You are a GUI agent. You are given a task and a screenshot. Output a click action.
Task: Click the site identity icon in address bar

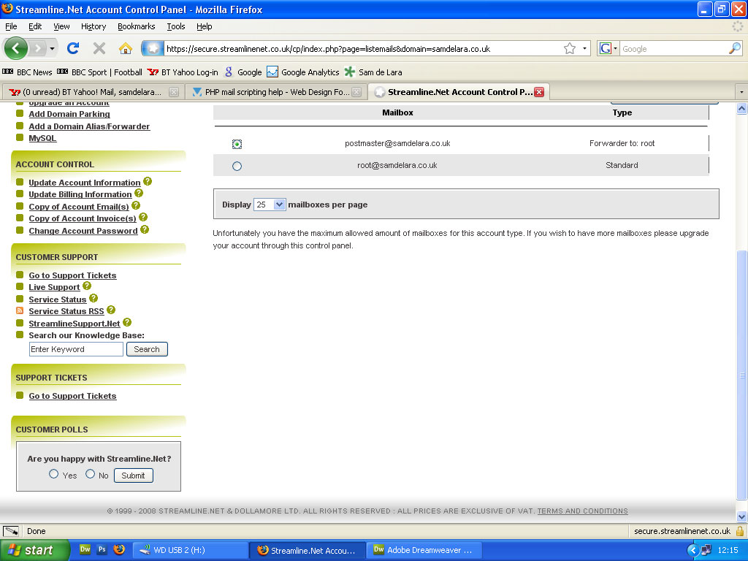click(153, 49)
